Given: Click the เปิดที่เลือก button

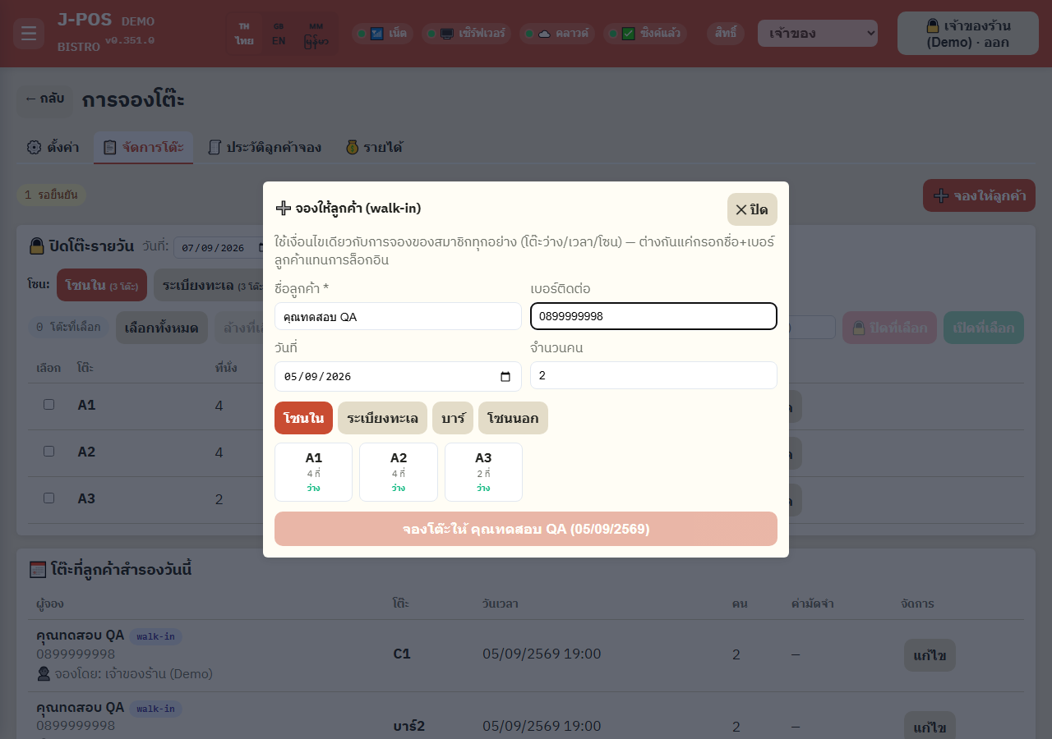Looking at the screenshot, I should 984,328.
